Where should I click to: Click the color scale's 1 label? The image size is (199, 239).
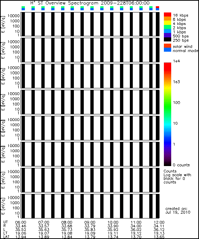[x=174, y=144]
